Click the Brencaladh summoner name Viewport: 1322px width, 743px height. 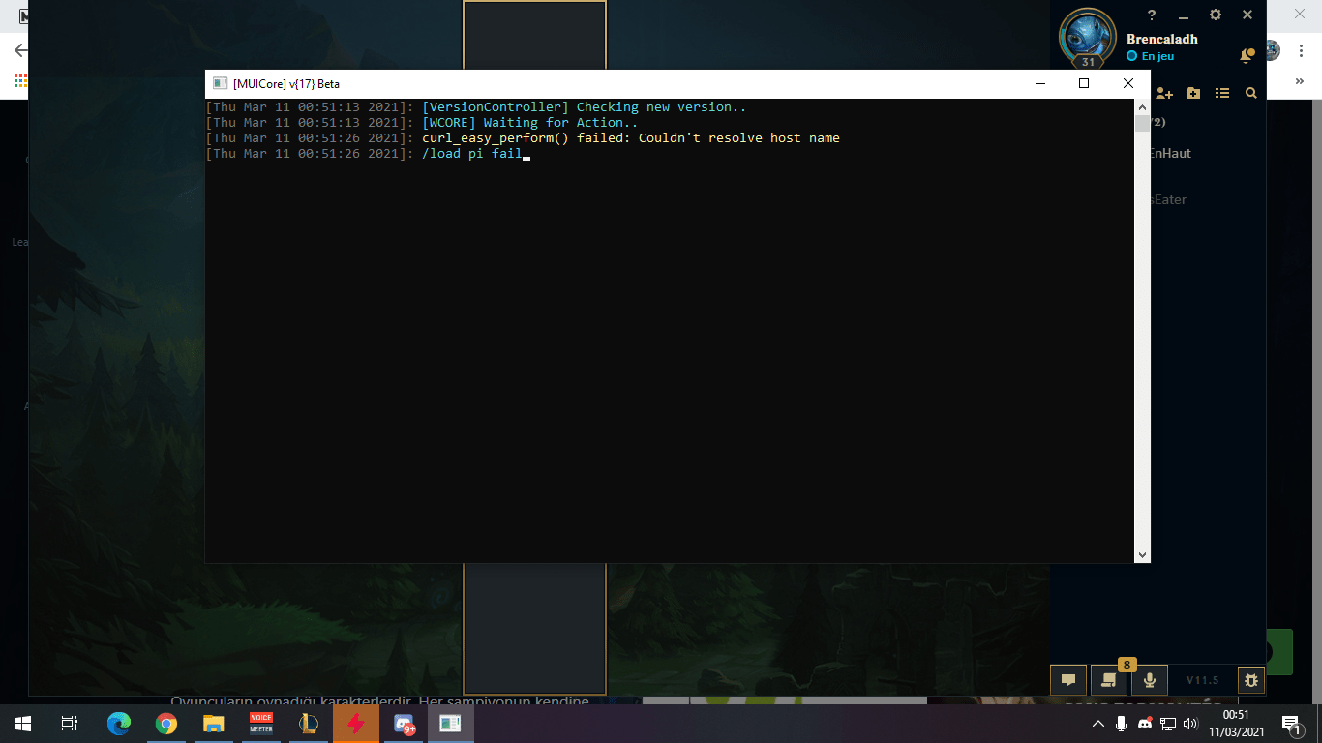point(1162,40)
